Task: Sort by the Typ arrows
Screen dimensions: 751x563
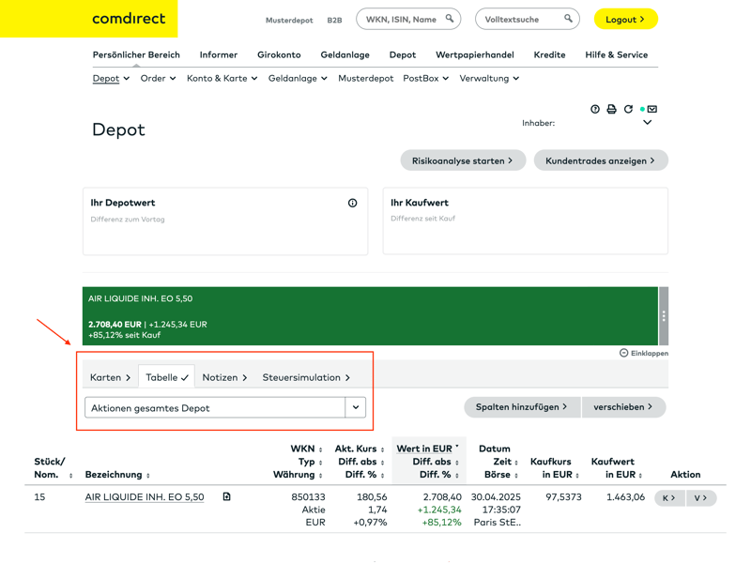Action: [x=320, y=463]
